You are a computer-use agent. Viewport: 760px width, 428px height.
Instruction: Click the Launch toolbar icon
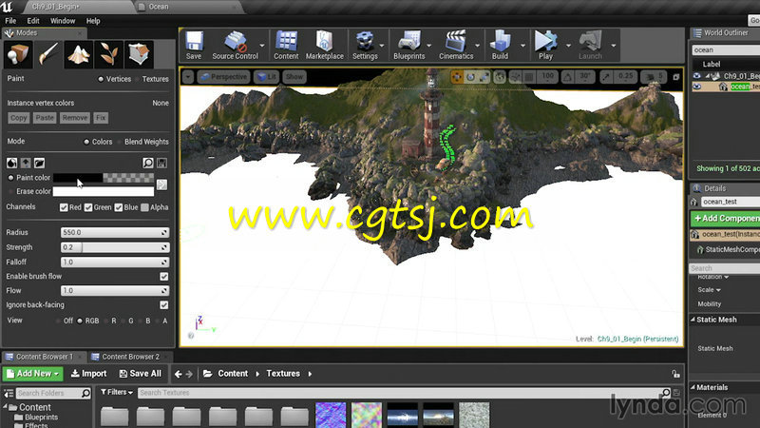pos(590,45)
